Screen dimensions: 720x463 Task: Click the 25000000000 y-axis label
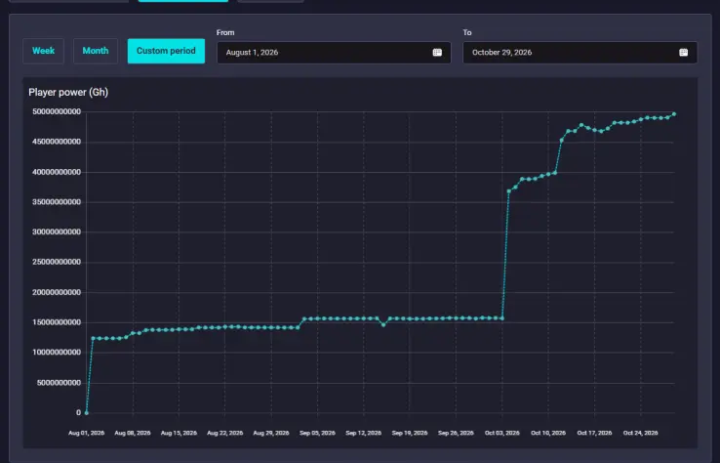click(x=57, y=262)
